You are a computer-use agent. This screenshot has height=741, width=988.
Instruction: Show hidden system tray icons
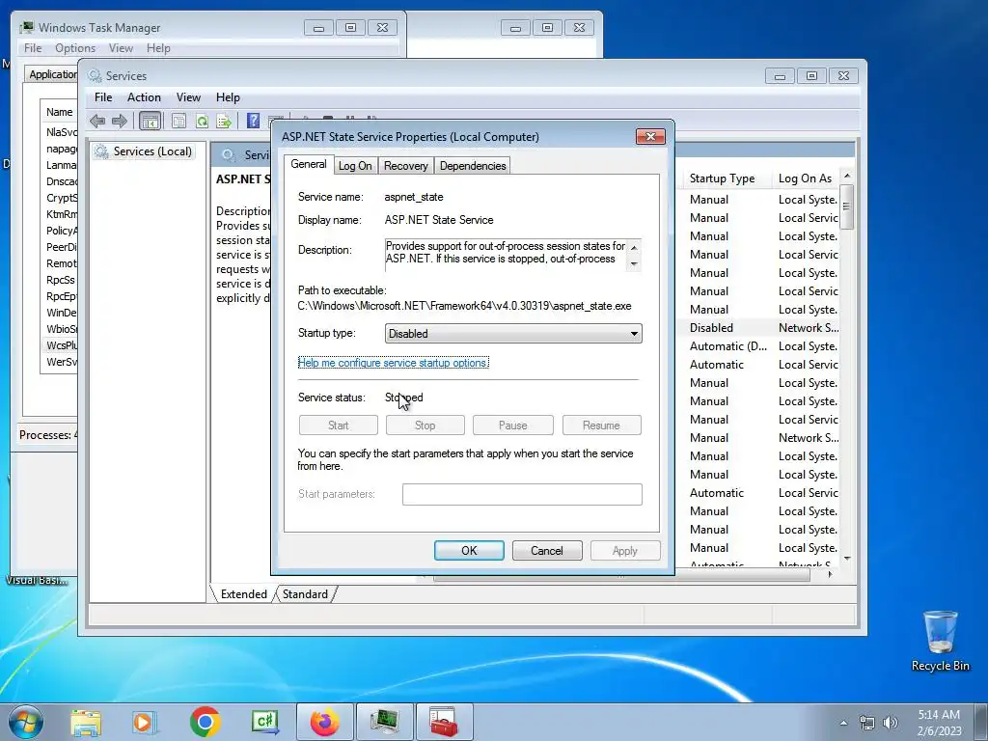[x=843, y=724]
